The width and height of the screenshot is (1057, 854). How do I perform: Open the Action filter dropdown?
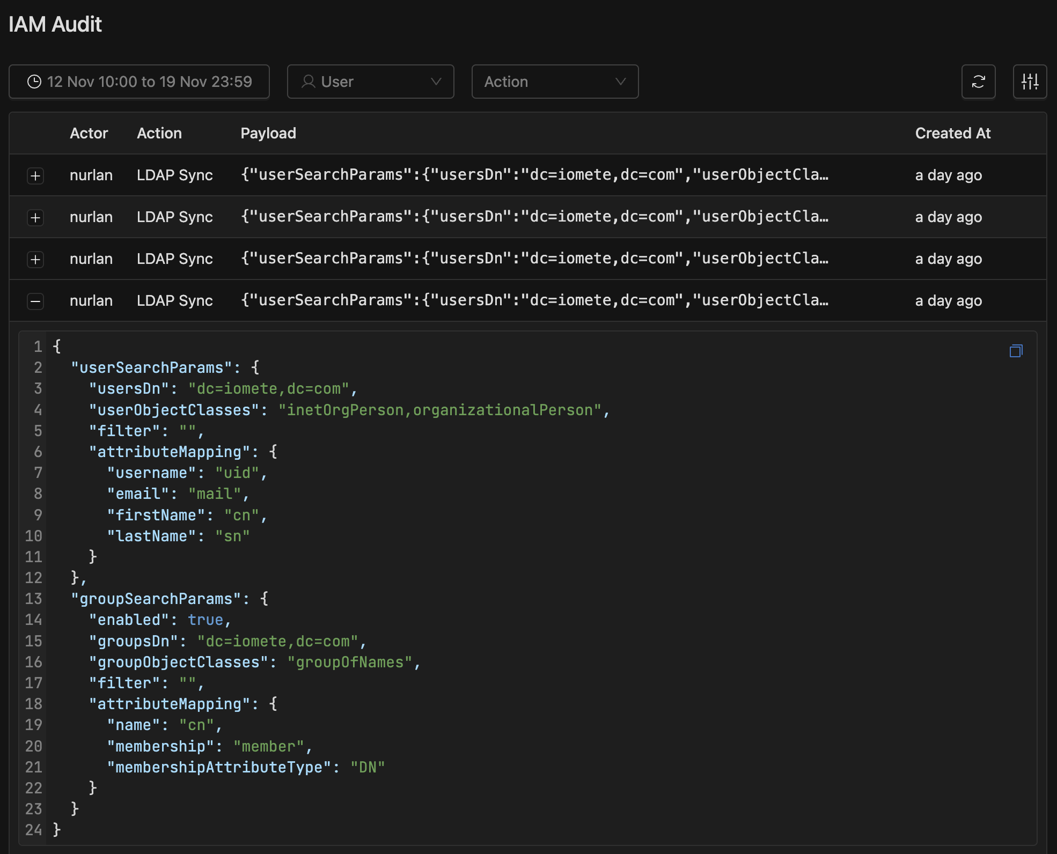pyautogui.click(x=555, y=82)
